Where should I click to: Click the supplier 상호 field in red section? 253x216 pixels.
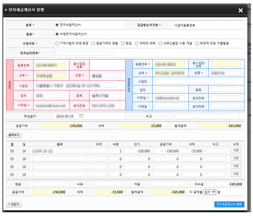pyautogui.click(x=51, y=76)
